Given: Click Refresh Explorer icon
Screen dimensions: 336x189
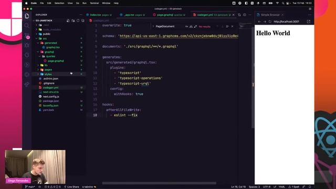Looking at the screenshot, I should pyautogui.click(x=78, y=20).
